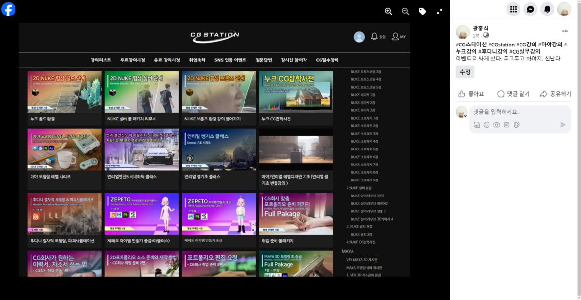Click the tag photo icon

pos(422,11)
